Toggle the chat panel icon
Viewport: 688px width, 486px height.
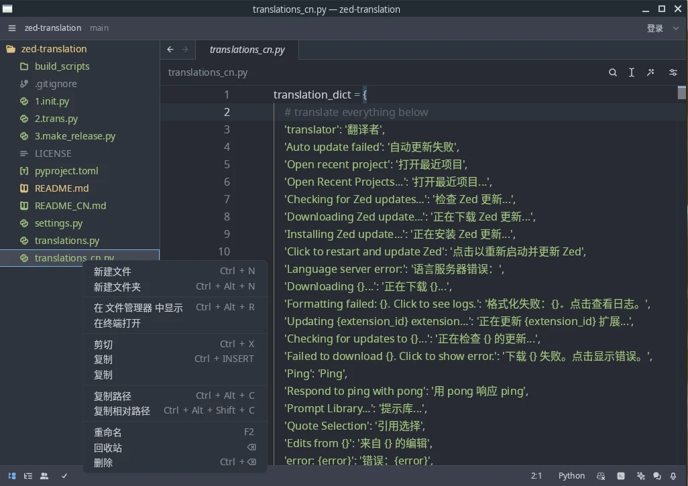[x=657, y=476]
